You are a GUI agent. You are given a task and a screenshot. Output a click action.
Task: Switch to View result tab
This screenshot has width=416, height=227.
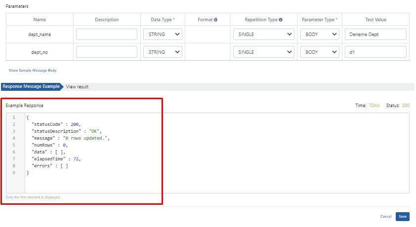point(78,86)
